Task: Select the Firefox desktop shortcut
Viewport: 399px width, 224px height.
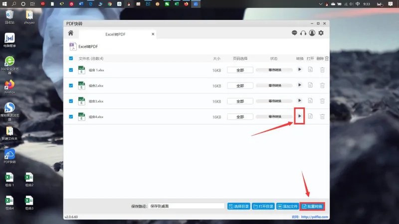Action: [x=9, y=87]
